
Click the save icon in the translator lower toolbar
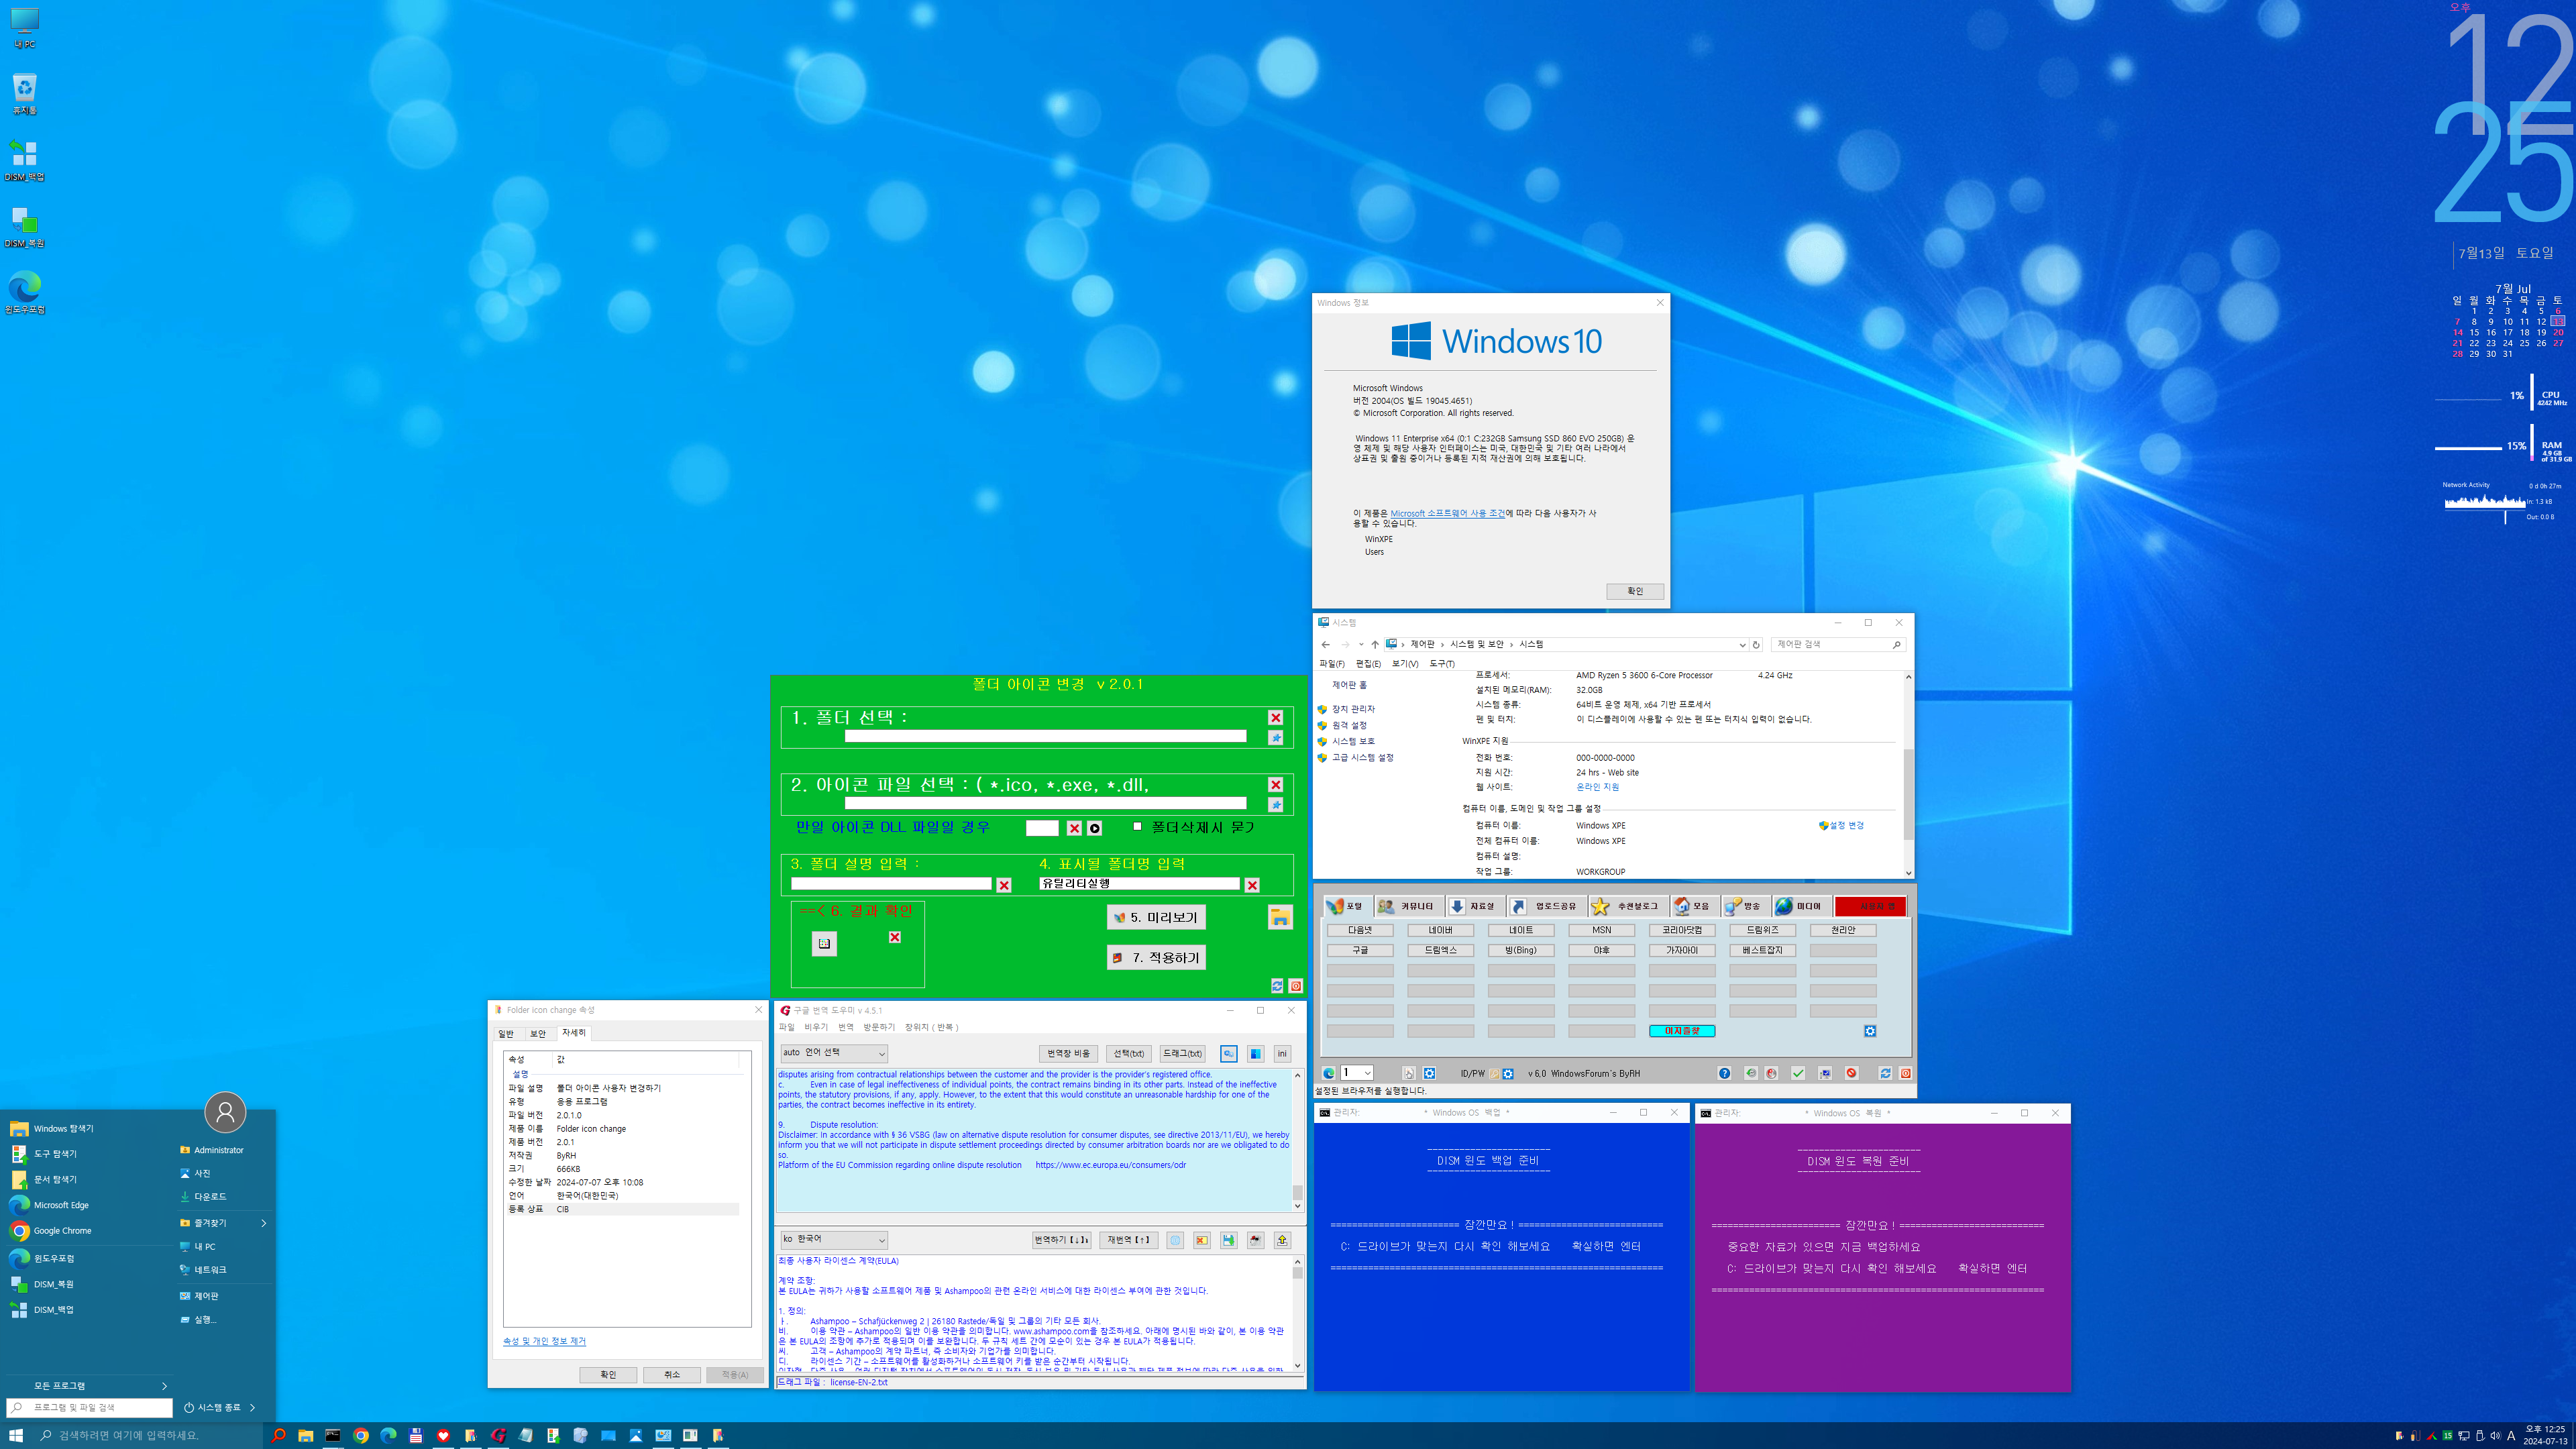click(x=1228, y=1240)
